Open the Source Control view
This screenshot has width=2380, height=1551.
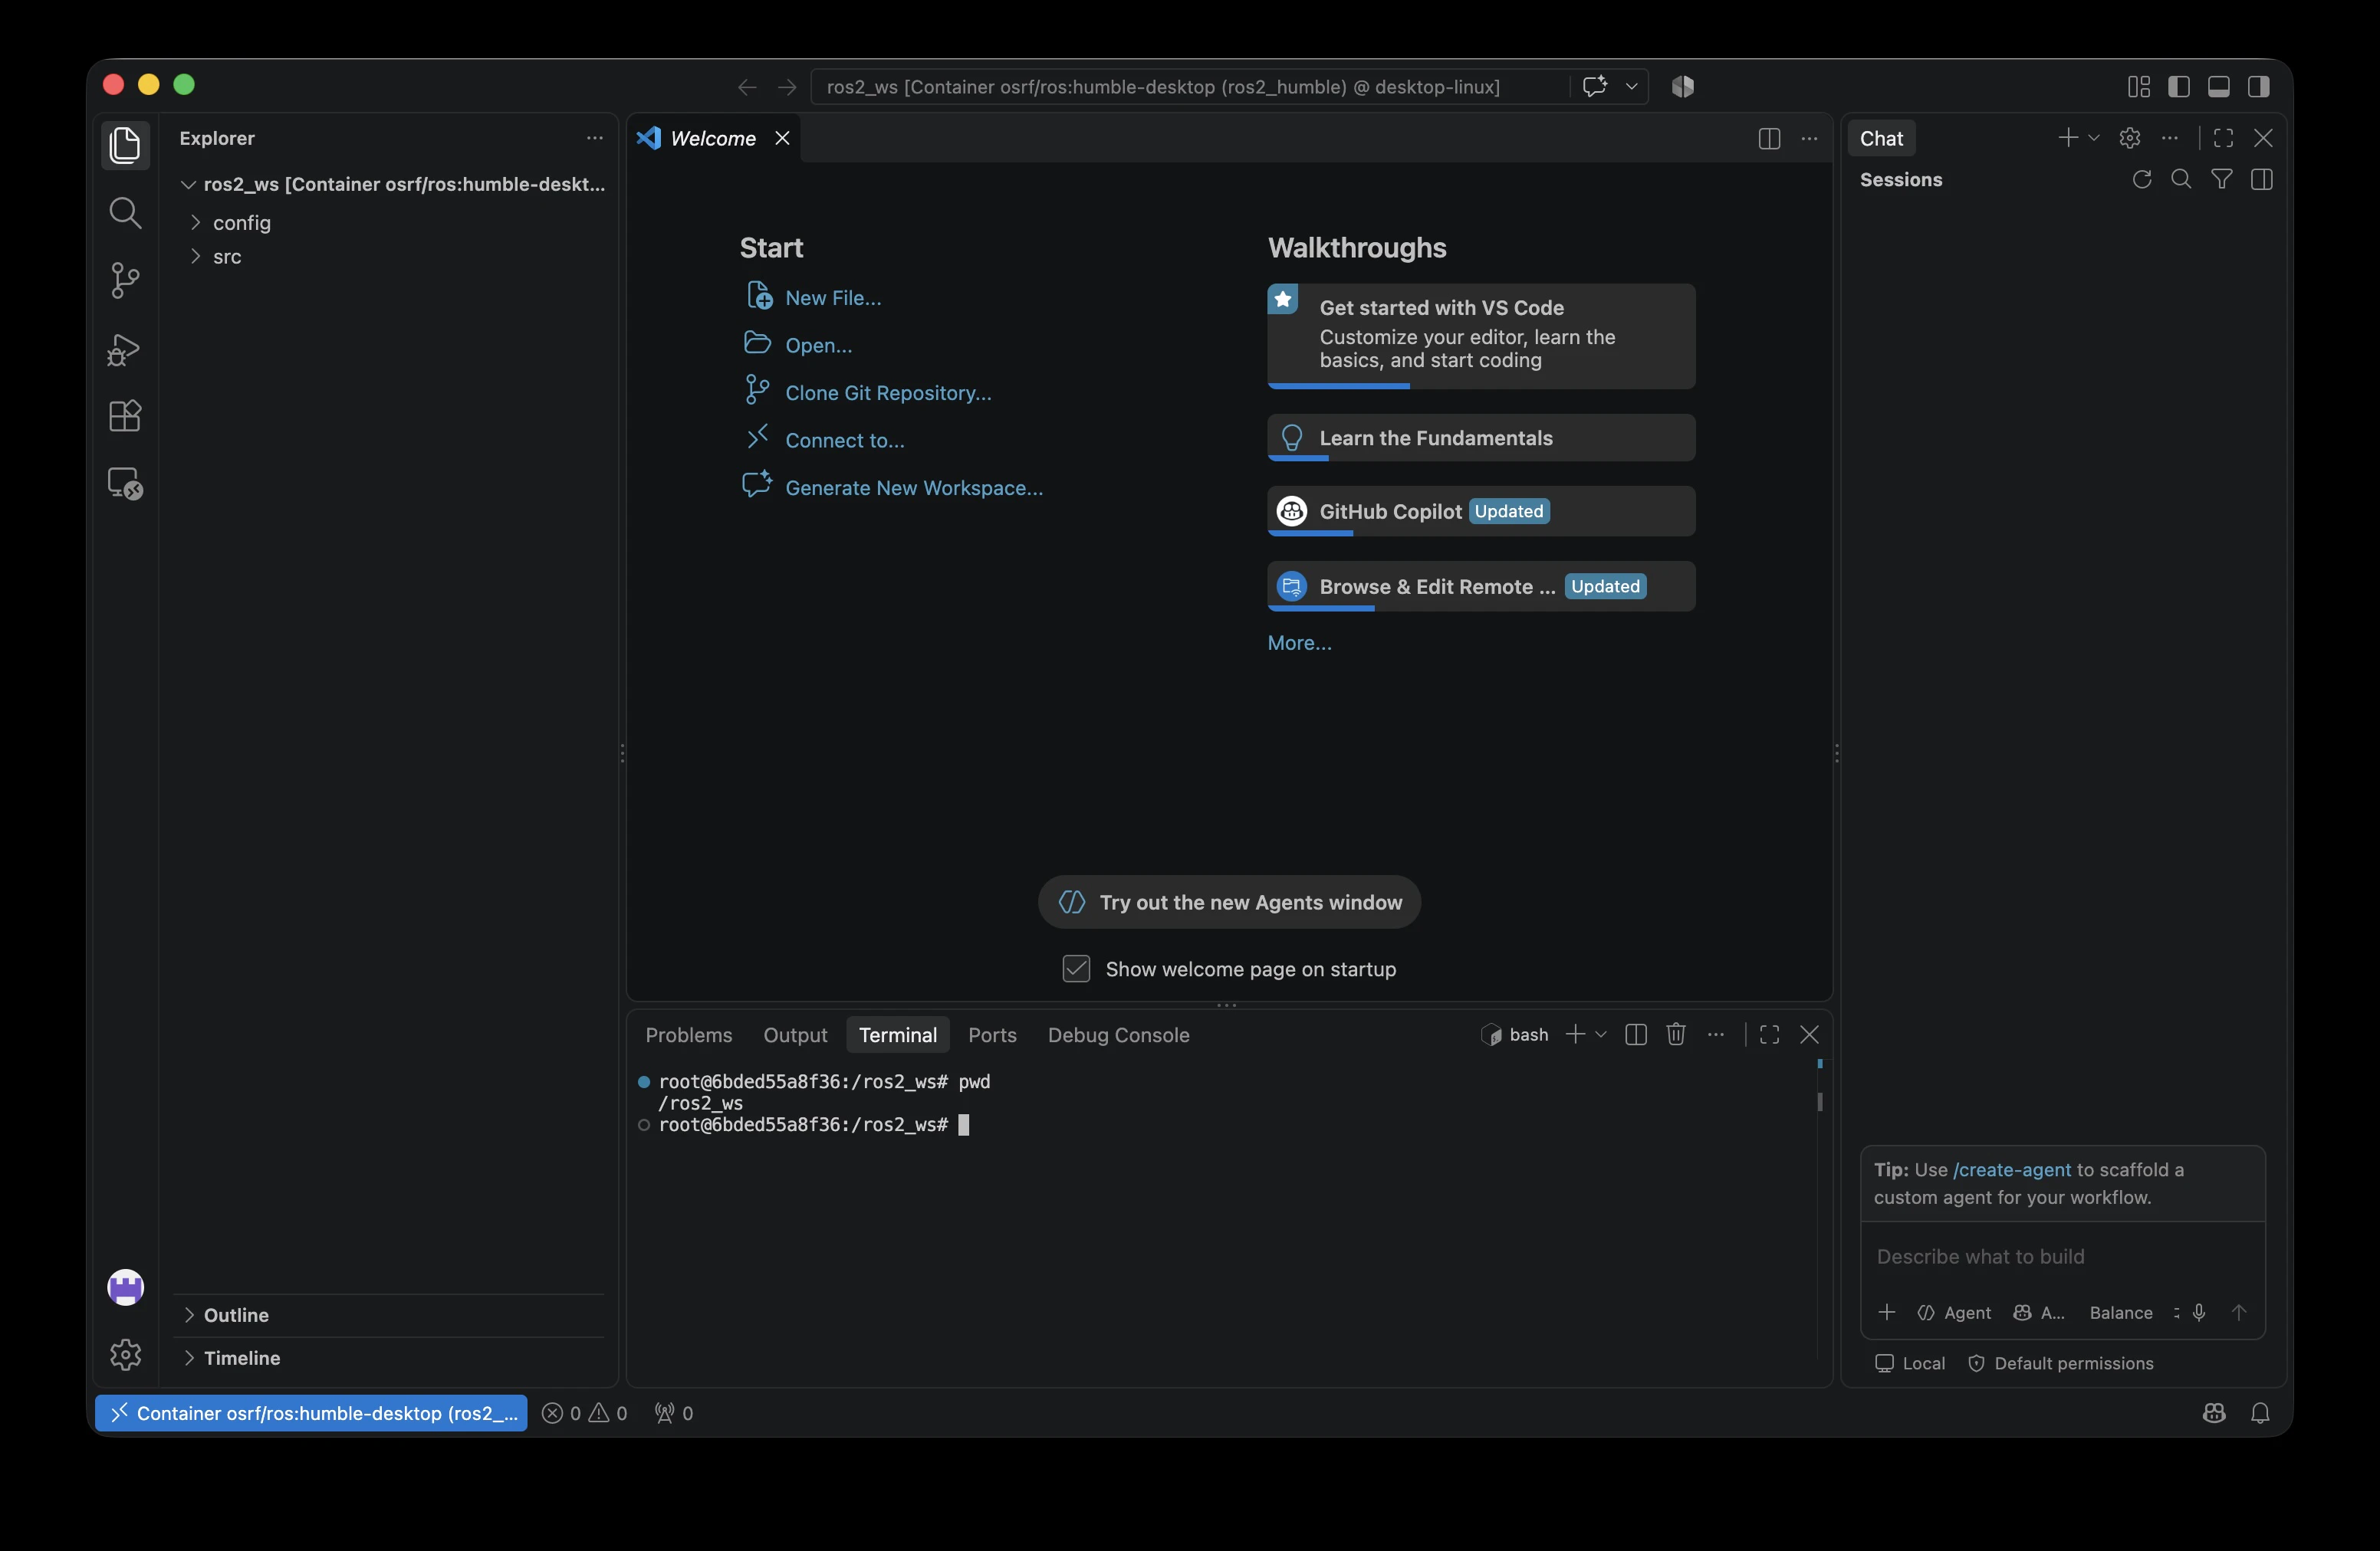(125, 280)
